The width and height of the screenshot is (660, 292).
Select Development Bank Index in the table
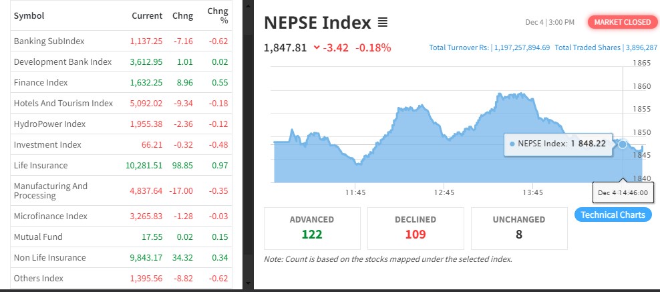[63, 62]
